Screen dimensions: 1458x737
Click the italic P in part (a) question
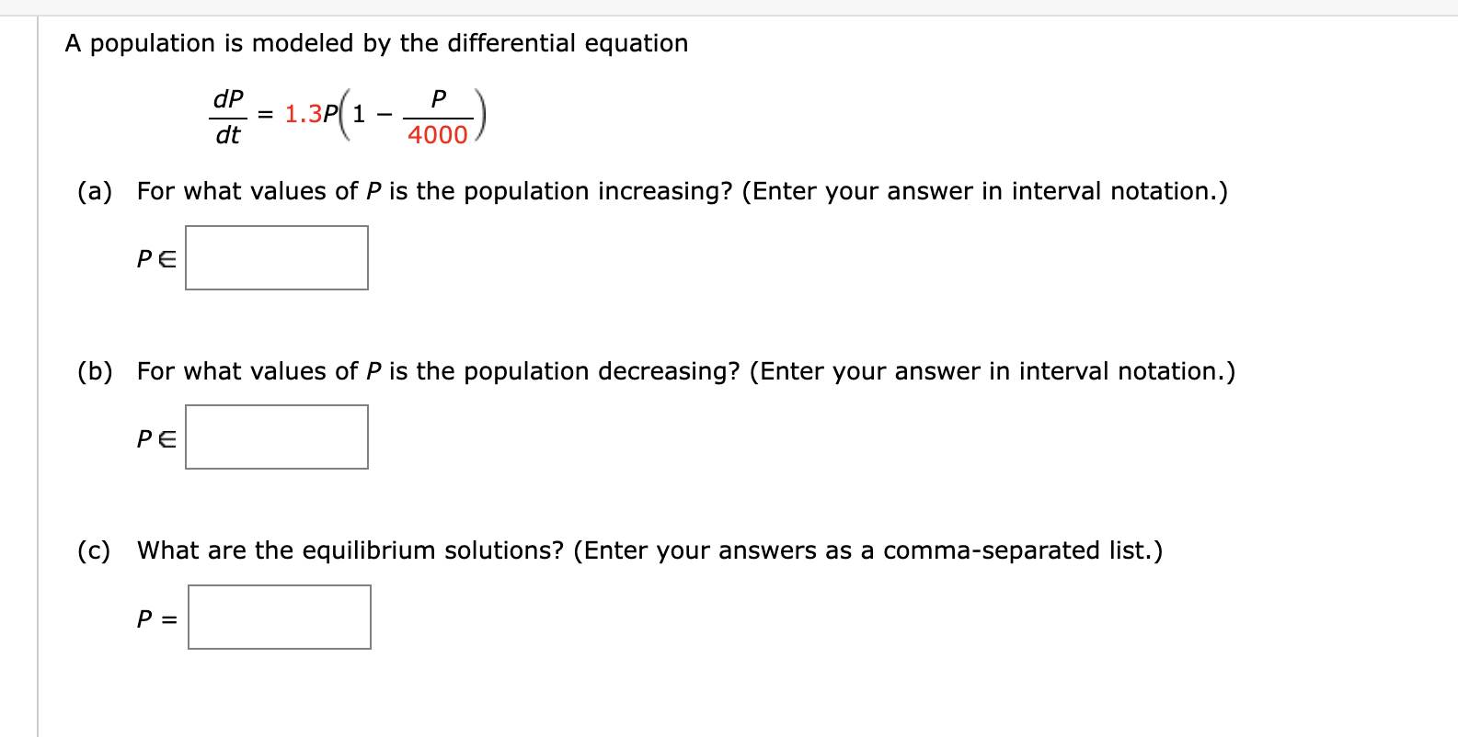(x=371, y=191)
